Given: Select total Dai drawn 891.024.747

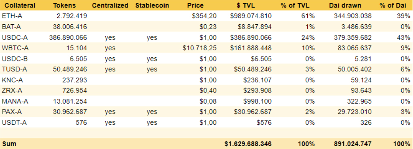Looking at the screenshot, I should click(x=351, y=144).
